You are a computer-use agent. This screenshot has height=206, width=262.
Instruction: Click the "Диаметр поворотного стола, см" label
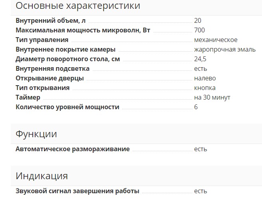pos(67,59)
